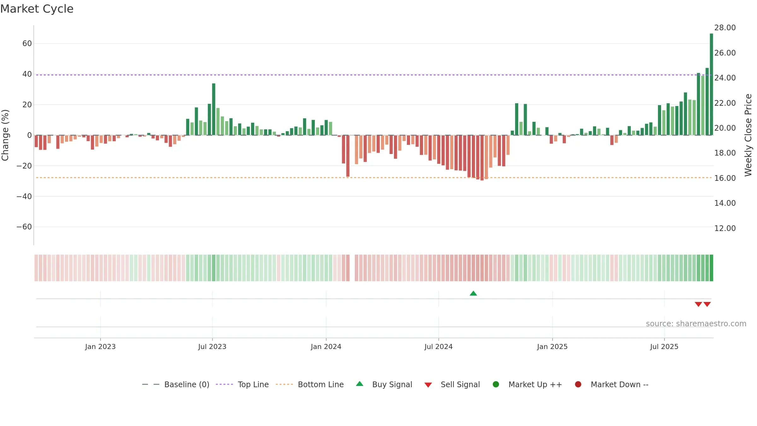Click the green Buy Signal legend triangle icon
The image size is (757, 426).
point(360,384)
